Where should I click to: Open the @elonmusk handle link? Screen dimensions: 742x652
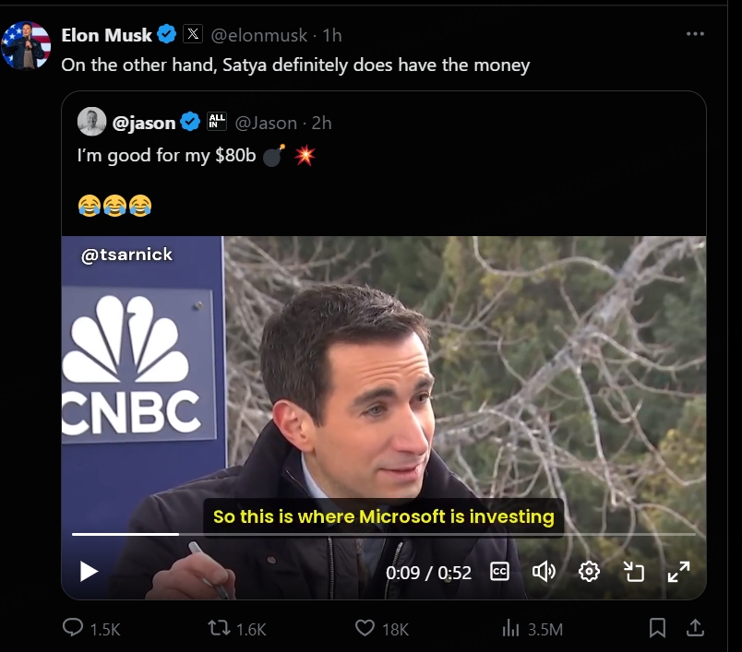262,35
